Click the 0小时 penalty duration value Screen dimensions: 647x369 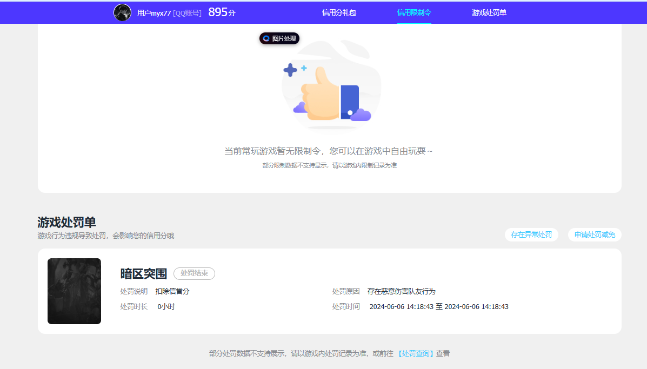click(166, 307)
